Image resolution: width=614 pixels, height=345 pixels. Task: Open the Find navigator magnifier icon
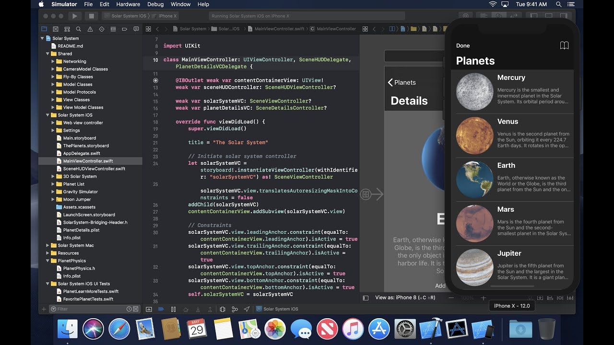tap(79, 29)
